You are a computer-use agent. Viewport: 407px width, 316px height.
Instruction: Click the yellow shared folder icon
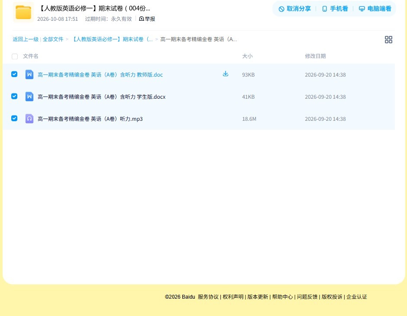(23, 12)
